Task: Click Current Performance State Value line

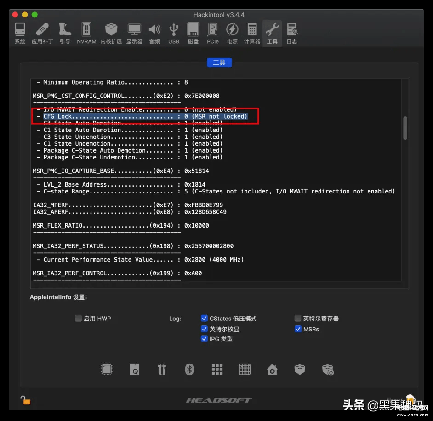Action: tap(140, 260)
